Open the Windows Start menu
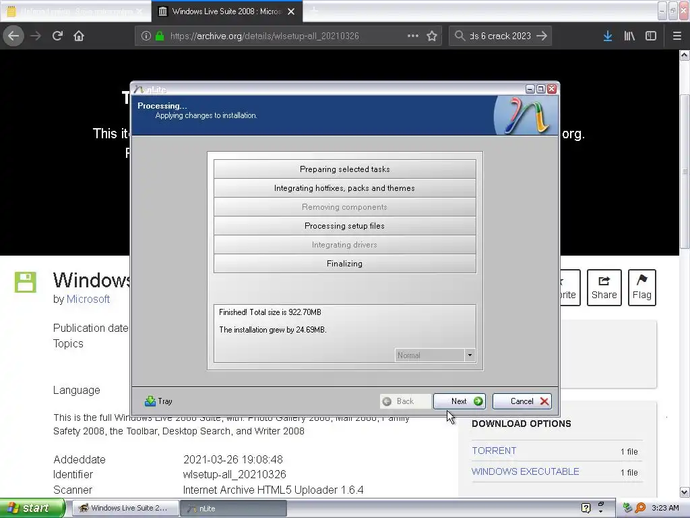 tap(32, 508)
